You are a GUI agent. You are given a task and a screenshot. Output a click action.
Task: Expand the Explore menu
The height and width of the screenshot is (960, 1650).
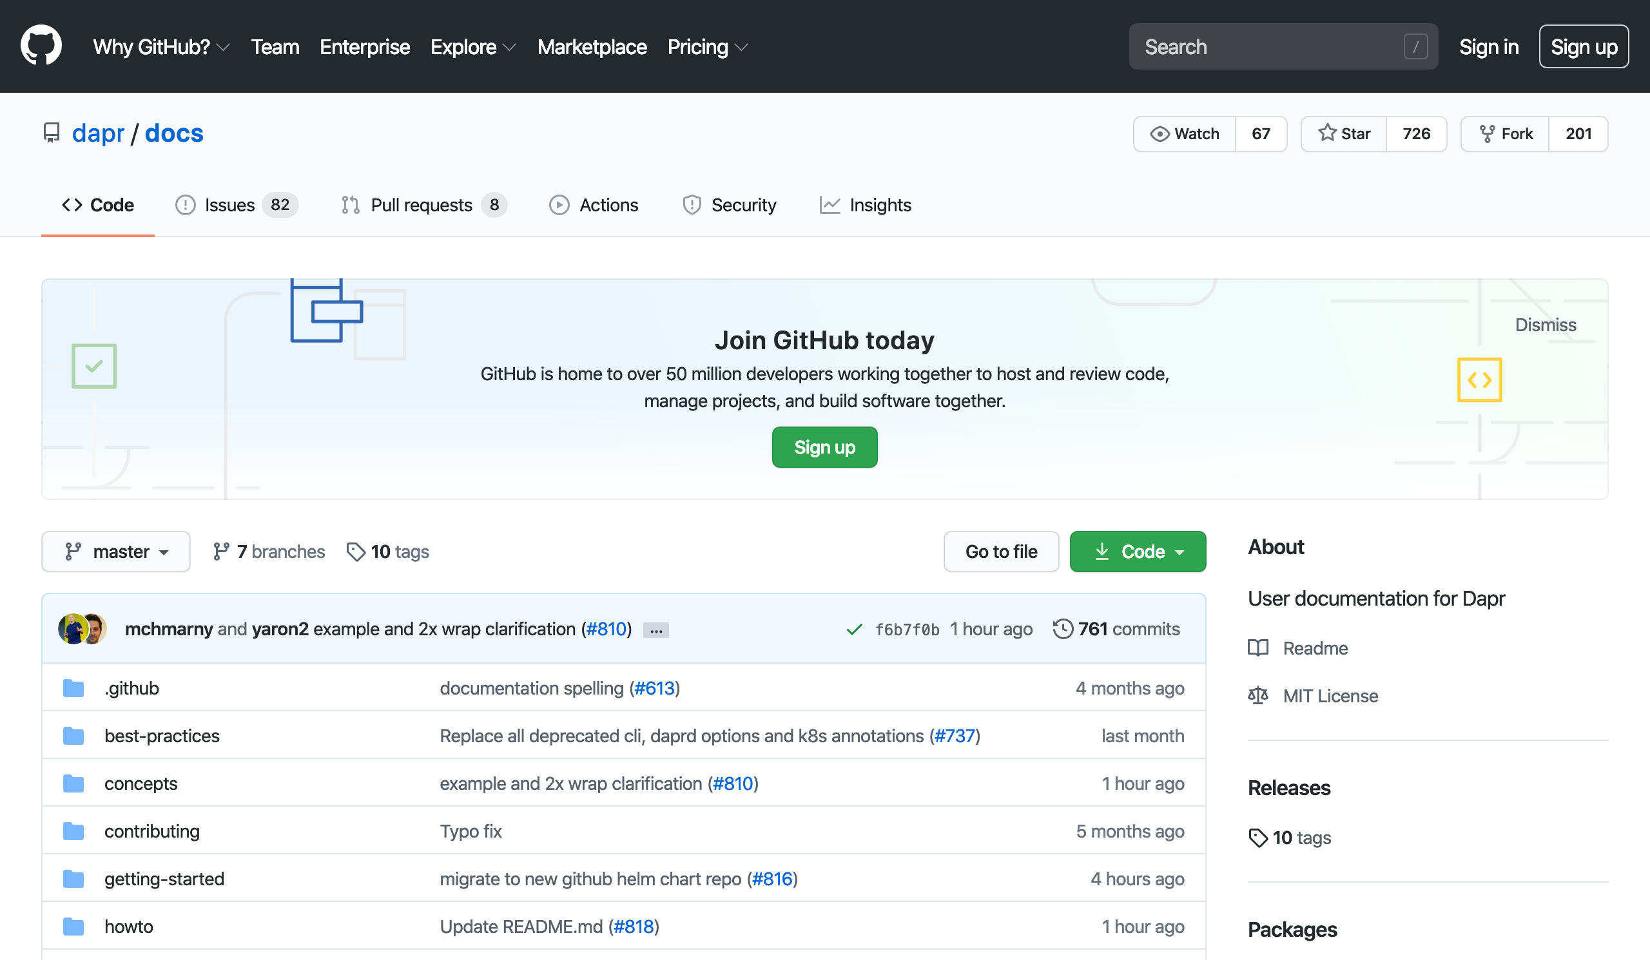pos(472,46)
